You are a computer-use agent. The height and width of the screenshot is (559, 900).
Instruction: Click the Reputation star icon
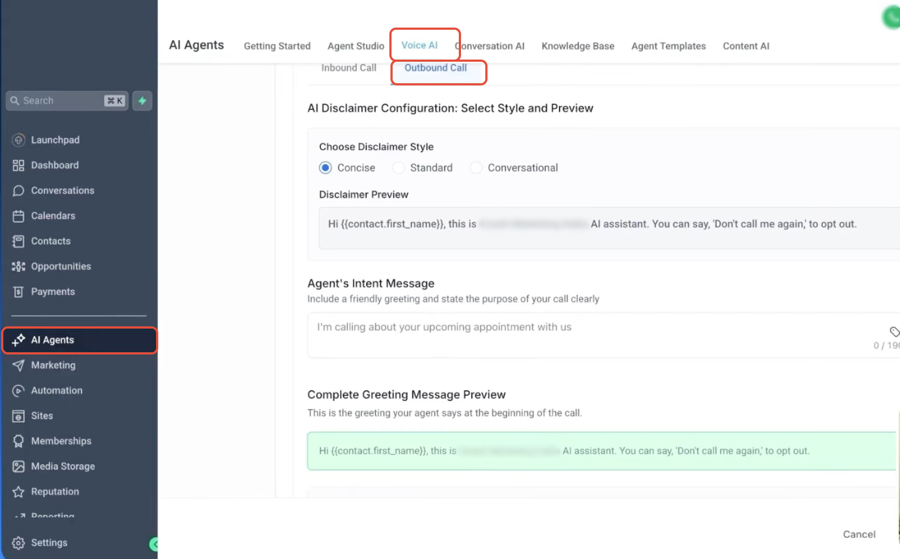pos(19,492)
